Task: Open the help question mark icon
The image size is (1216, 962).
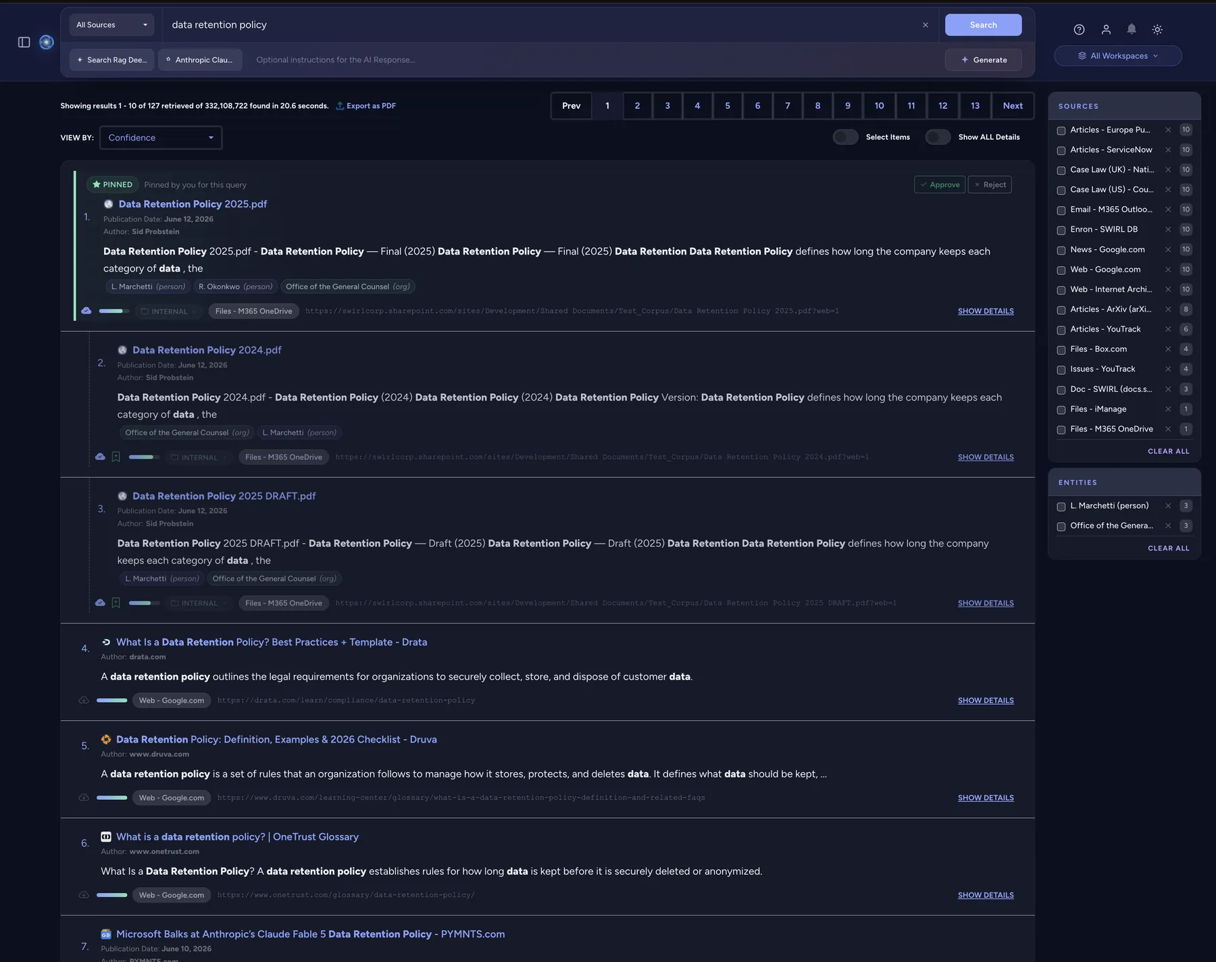Action: tap(1079, 29)
